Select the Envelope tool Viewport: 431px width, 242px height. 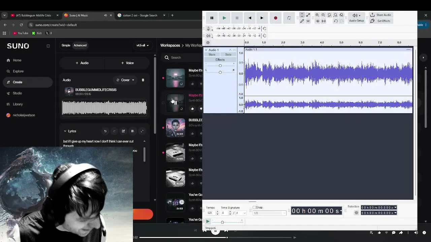pos(308,15)
